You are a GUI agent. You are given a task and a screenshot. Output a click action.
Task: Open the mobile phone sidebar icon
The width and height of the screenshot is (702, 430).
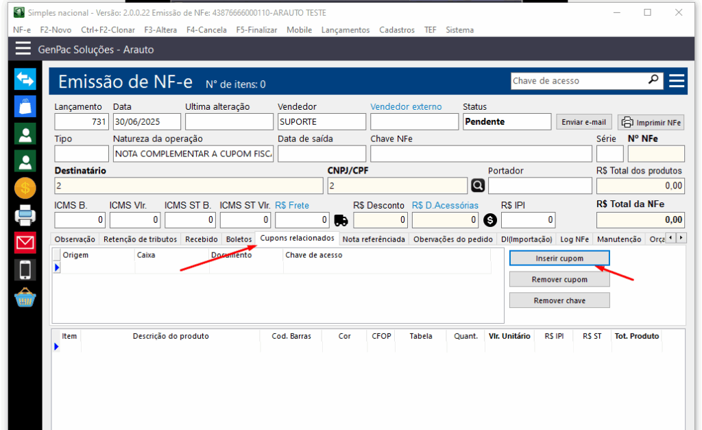click(25, 270)
